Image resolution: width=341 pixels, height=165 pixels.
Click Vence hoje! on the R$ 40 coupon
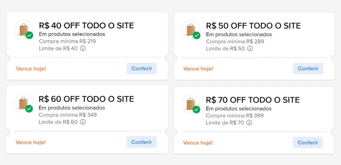click(x=31, y=69)
